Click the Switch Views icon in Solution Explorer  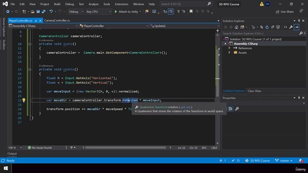[242, 27]
